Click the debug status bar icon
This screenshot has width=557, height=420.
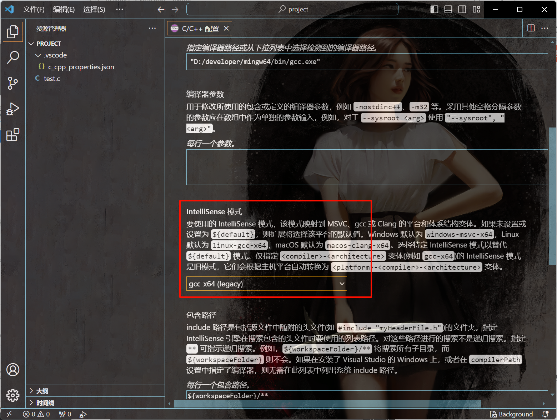83,414
